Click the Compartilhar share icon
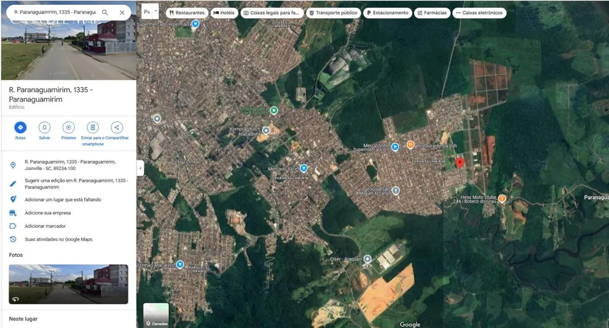The height and width of the screenshot is (328, 609). [x=116, y=128]
